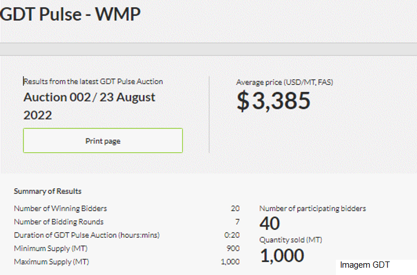This screenshot has width=417, height=275.
Task: Click the Print page button
Action: pos(103,140)
